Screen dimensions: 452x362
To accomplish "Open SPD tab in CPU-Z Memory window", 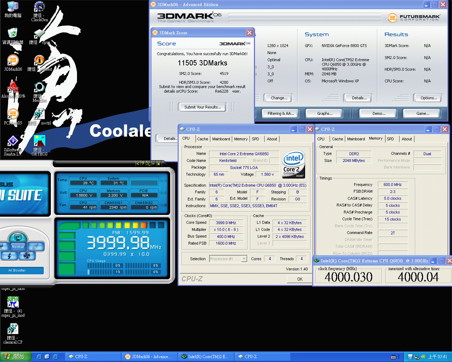I will pos(390,139).
